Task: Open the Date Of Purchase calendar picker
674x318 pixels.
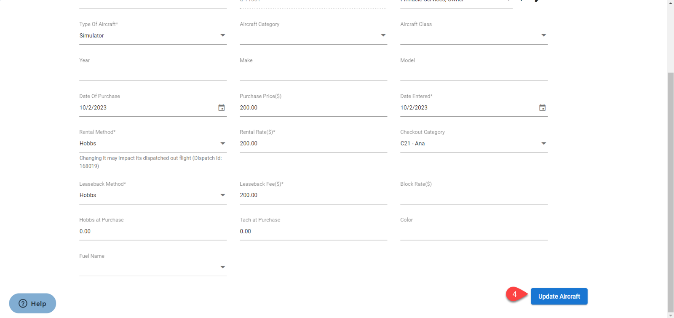Action: [221, 108]
